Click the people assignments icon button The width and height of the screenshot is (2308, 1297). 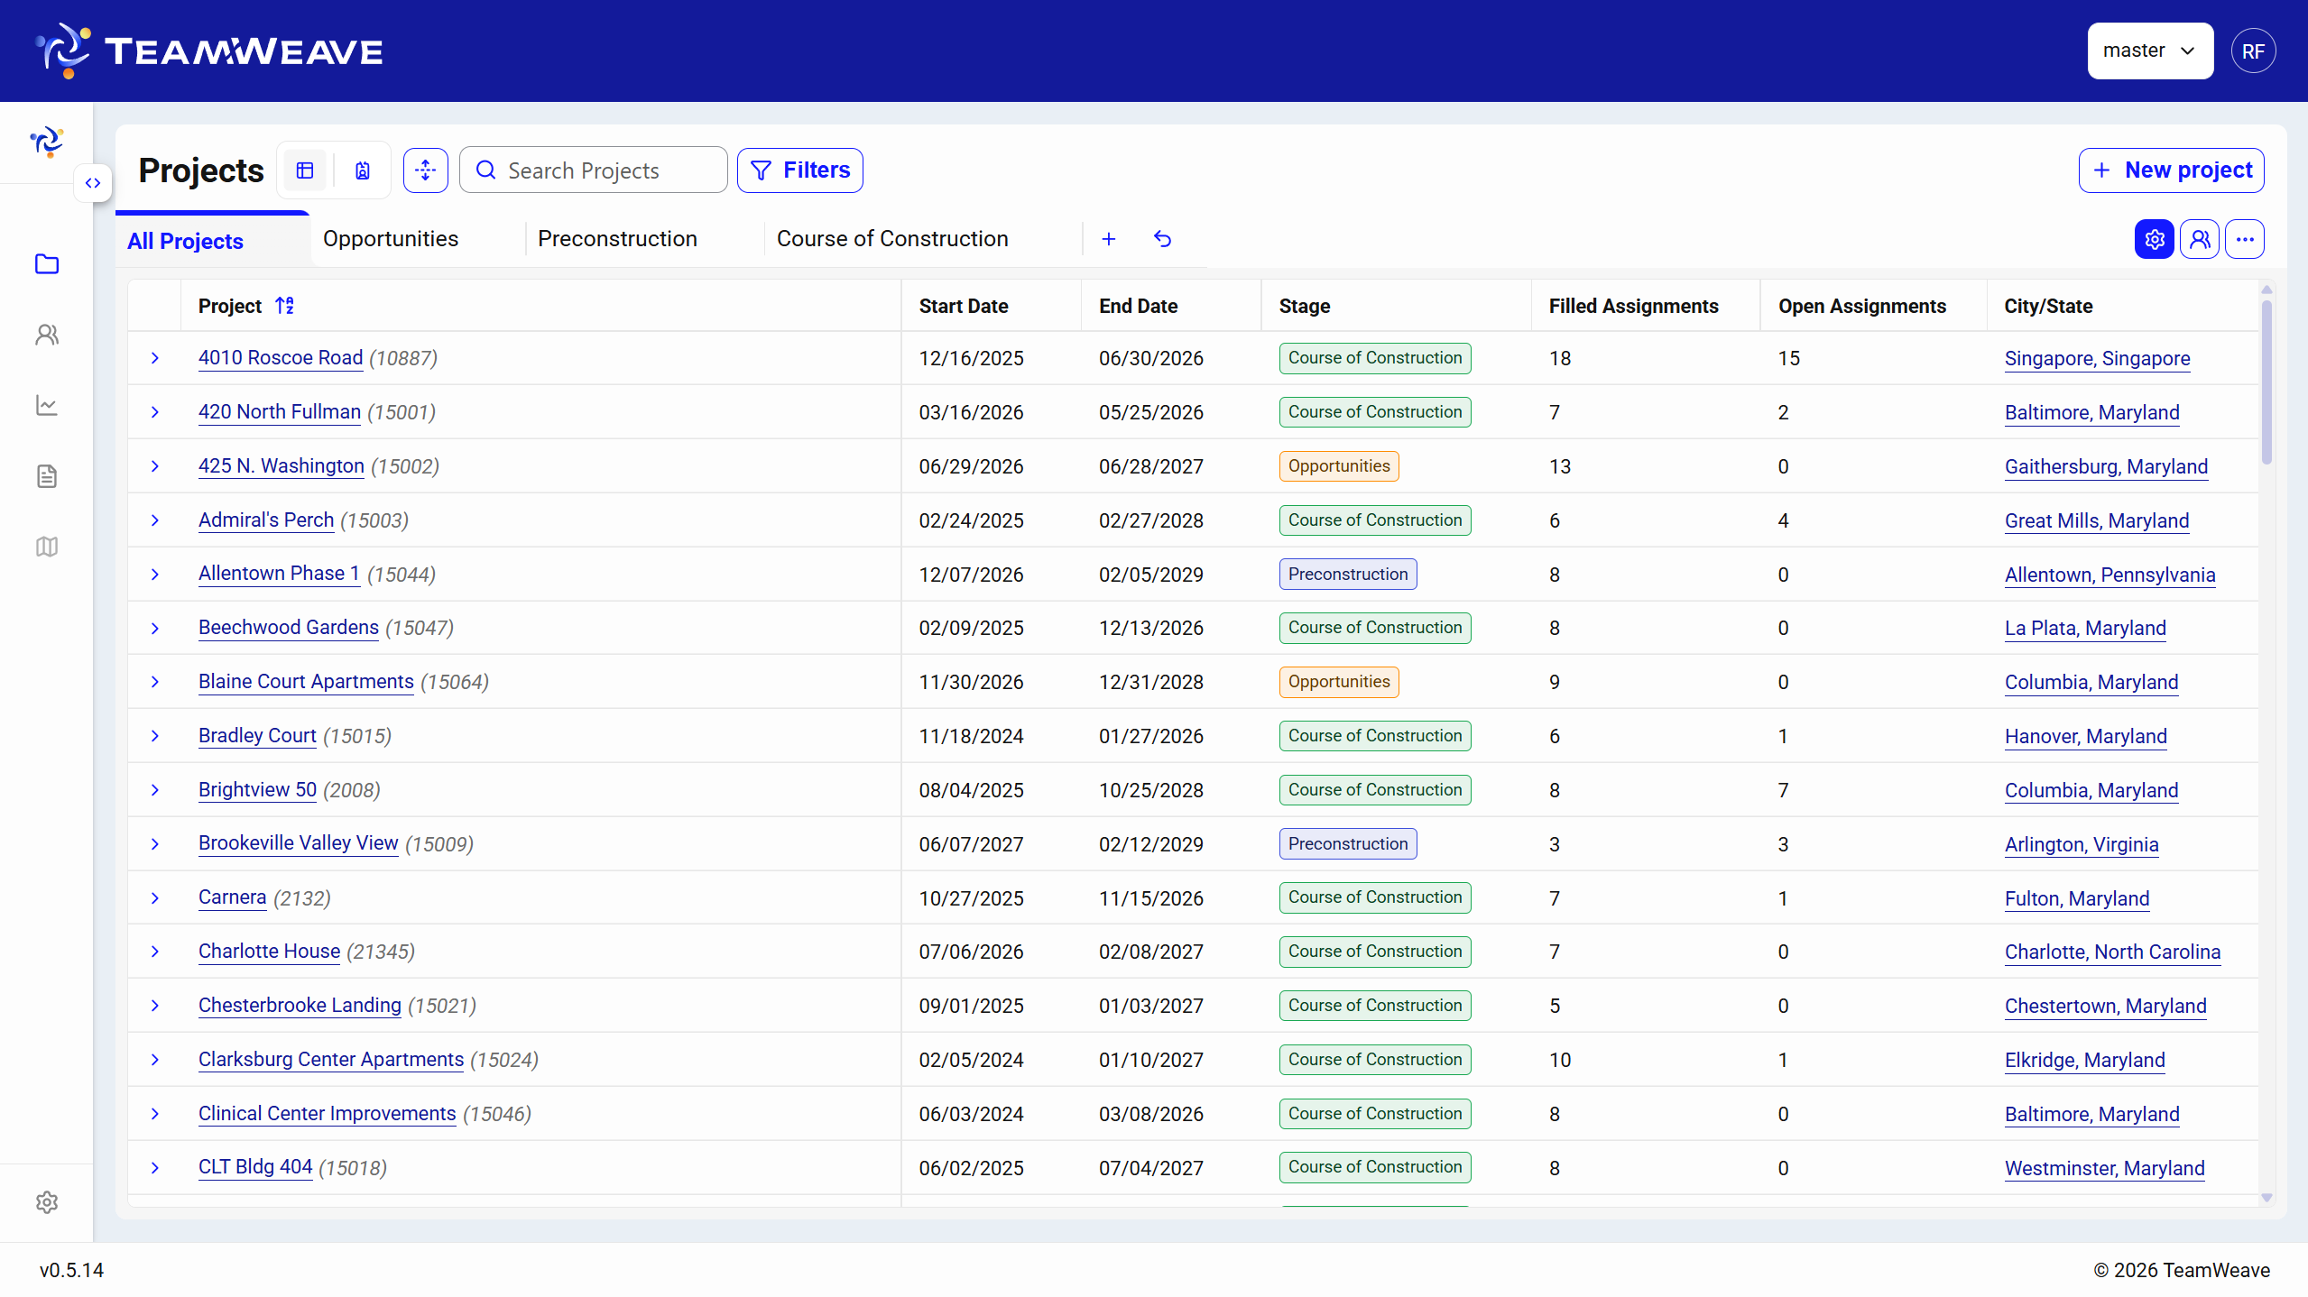2200,239
